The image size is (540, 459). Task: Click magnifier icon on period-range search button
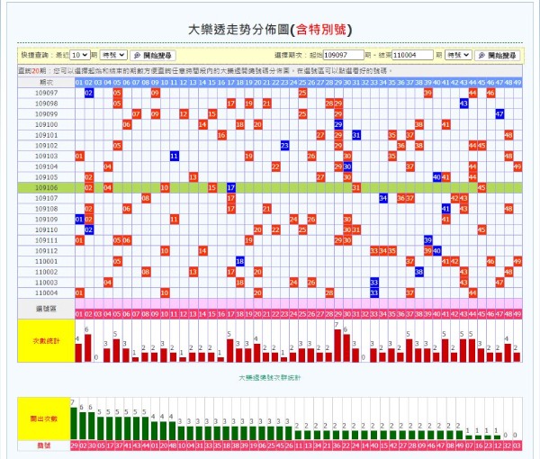point(481,56)
